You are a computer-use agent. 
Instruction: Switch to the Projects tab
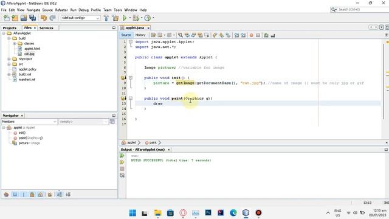(10, 28)
